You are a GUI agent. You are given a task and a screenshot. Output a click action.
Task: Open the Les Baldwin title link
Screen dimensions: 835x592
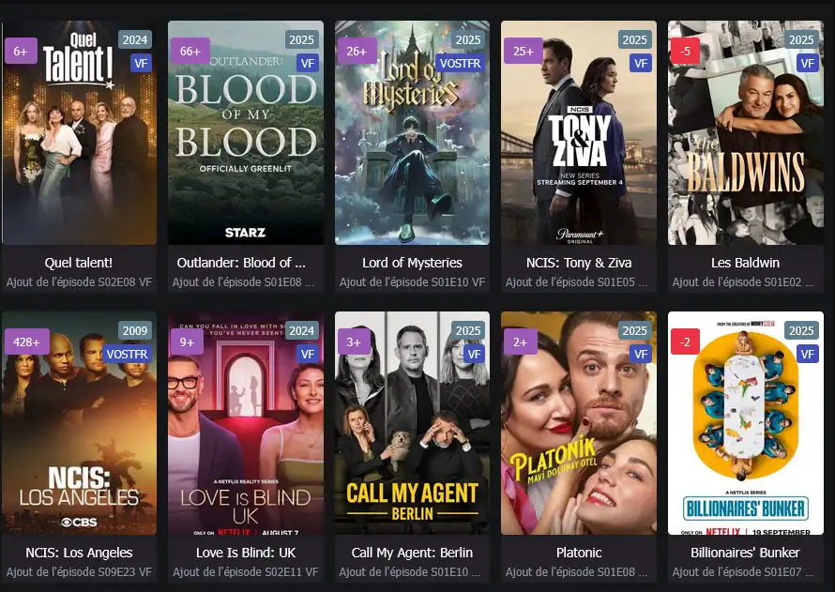tap(745, 263)
